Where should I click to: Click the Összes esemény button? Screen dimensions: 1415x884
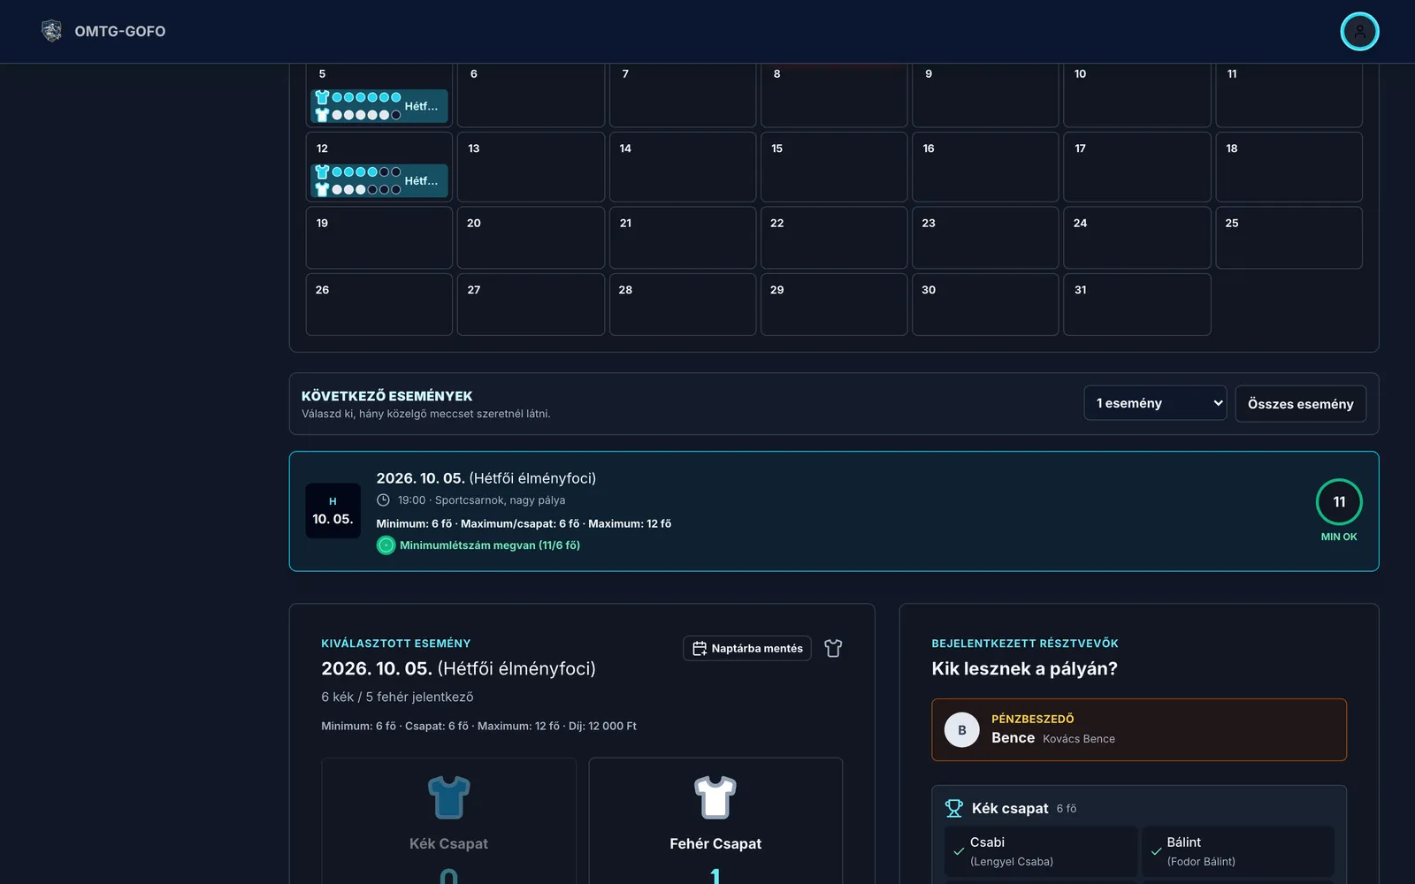click(1300, 404)
